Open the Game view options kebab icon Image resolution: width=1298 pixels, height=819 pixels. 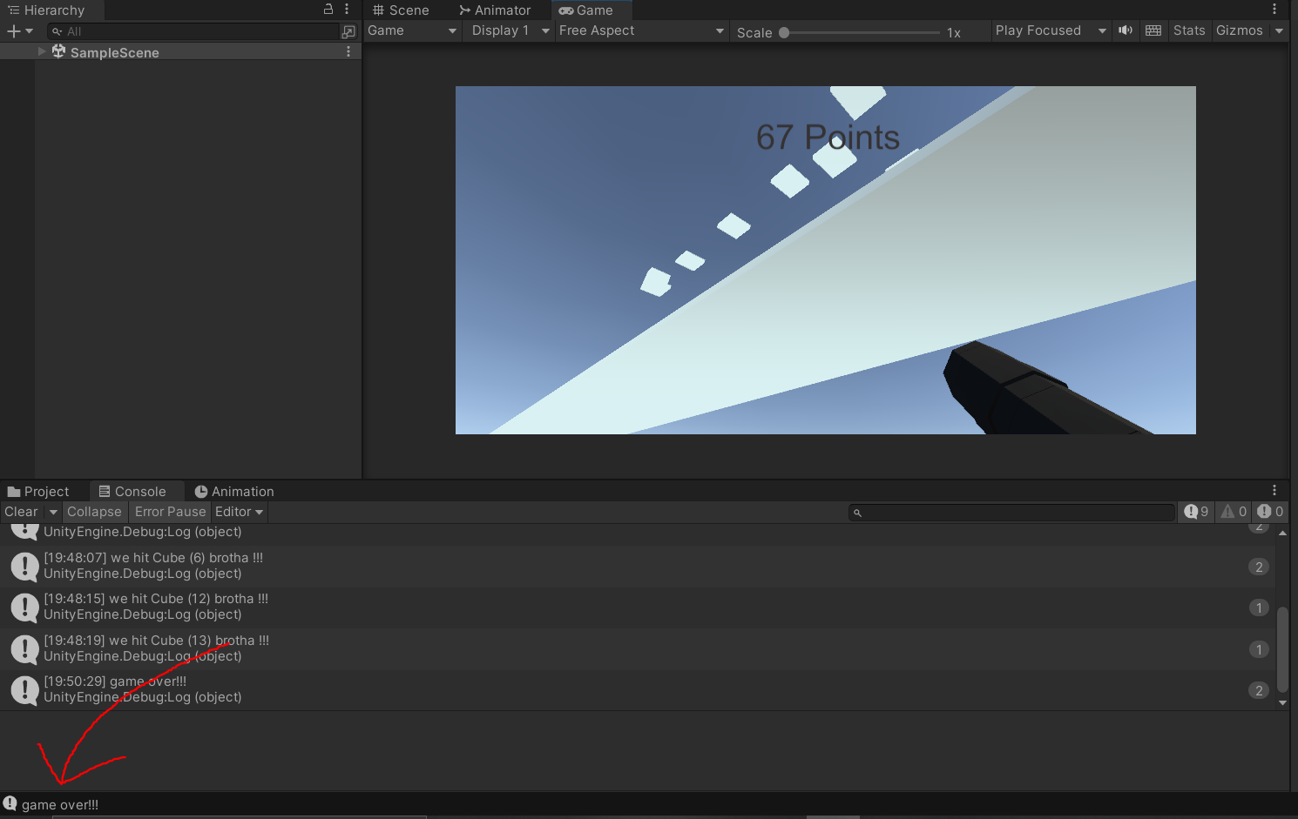tap(1274, 9)
